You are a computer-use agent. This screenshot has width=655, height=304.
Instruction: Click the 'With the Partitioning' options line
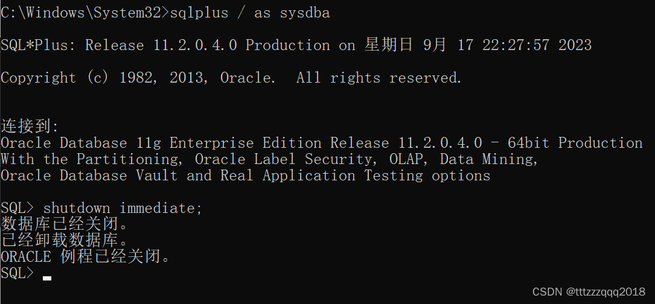click(x=269, y=159)
